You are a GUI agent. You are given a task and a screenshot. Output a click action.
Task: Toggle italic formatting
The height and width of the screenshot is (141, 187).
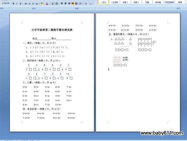click(17, 4)
